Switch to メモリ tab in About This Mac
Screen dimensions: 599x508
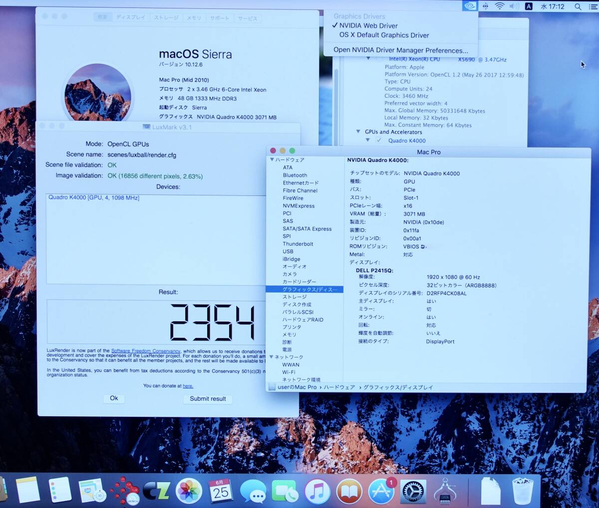coord(194,17)
